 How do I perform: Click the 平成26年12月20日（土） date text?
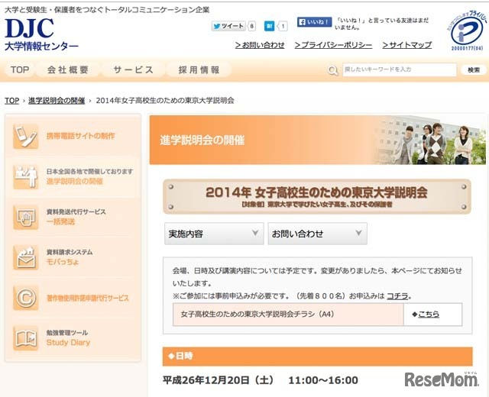219,380
